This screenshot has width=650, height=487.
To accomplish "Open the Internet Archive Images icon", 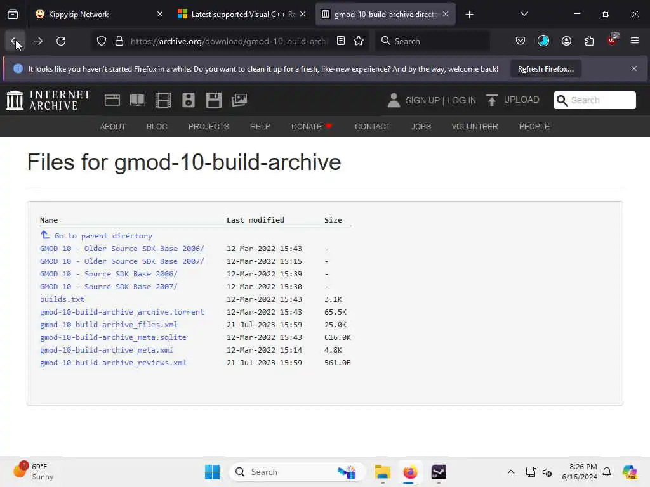I will tap(239, 100).
